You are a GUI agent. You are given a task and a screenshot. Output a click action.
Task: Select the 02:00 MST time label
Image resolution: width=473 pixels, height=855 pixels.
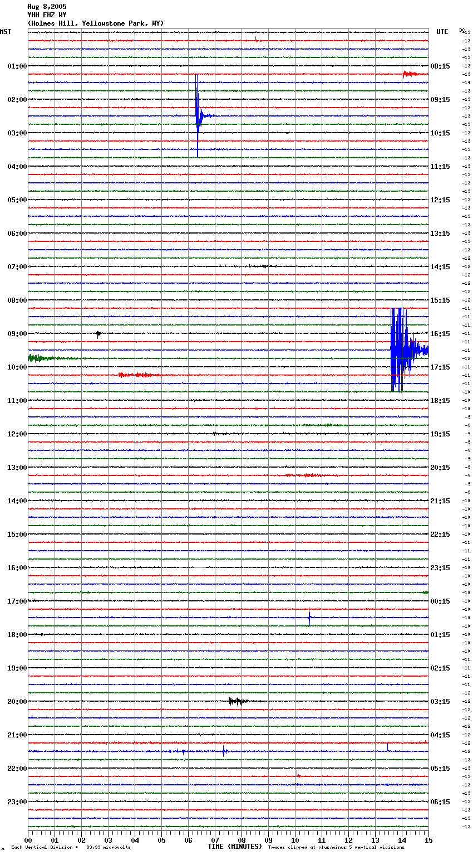tap(17, 100)
